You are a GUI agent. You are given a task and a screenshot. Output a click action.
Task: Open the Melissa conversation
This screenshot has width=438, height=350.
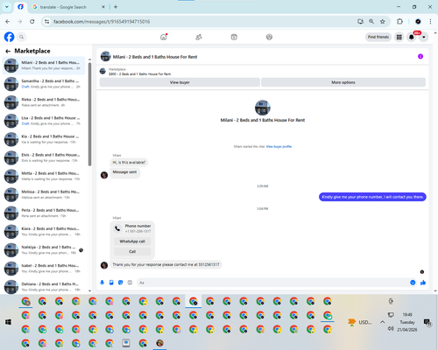[44, 194]
